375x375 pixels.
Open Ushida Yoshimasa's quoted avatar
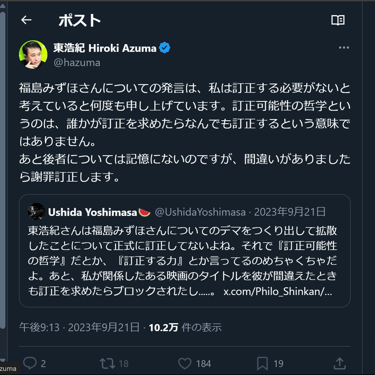36,212
